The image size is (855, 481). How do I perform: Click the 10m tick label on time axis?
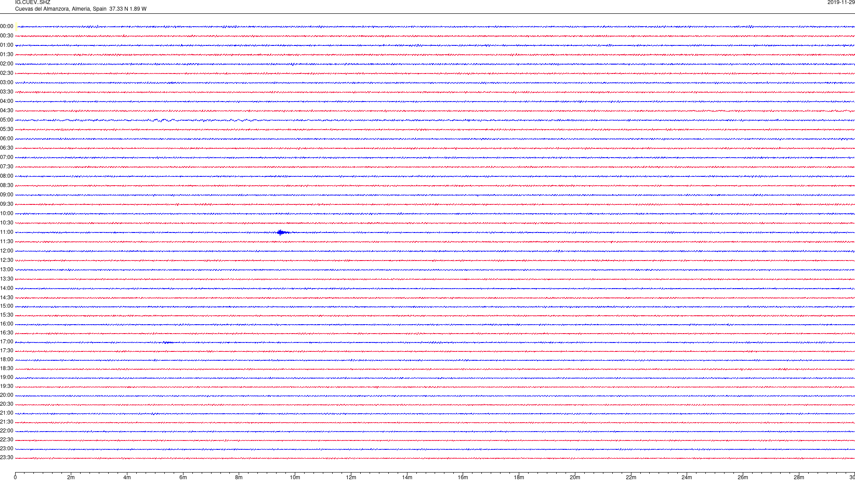click(295, 477)
